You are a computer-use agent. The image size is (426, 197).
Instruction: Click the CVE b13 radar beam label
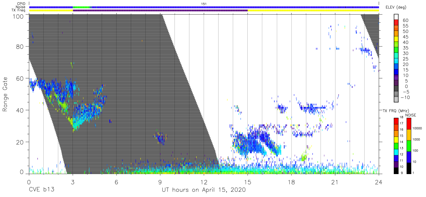coord(41,190)
